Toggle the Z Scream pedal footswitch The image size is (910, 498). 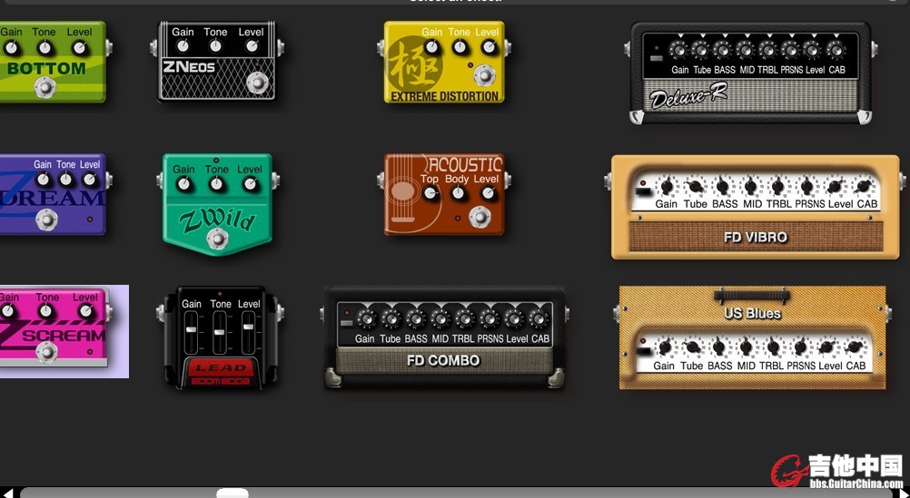pyautogui.click(x=46, y=351)
